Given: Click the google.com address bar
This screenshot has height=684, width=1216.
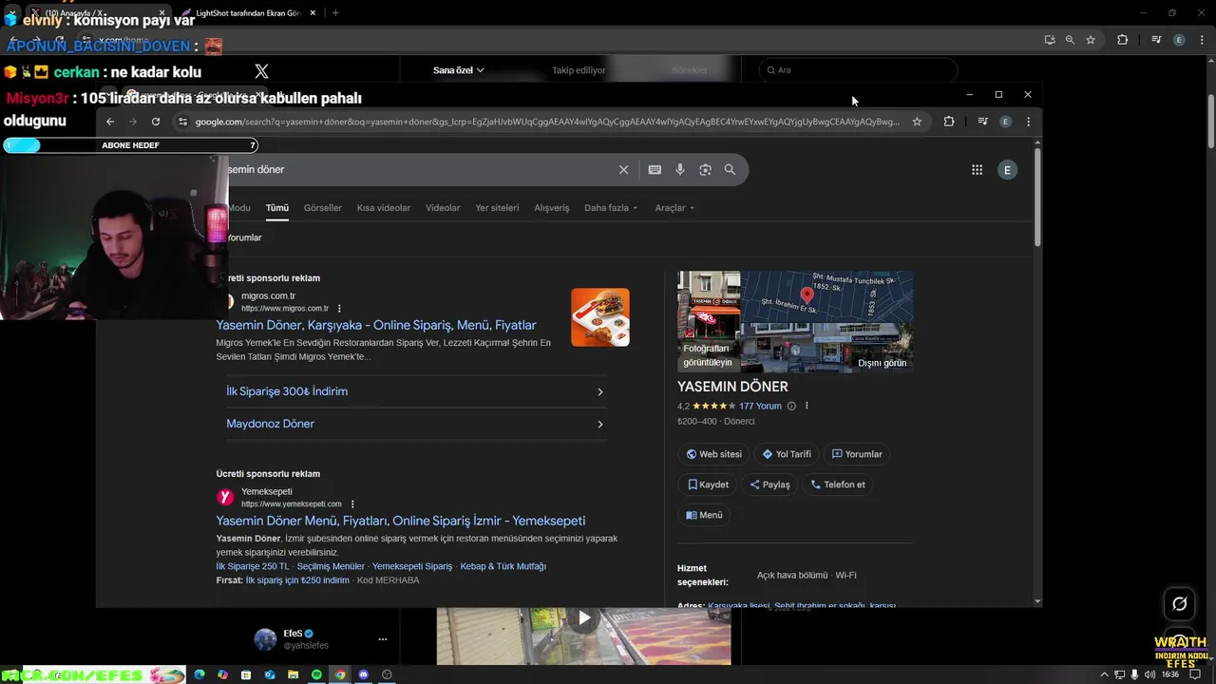Looking at the screenshot, I should 547,122.
